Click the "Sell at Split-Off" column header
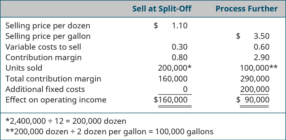 162,9
